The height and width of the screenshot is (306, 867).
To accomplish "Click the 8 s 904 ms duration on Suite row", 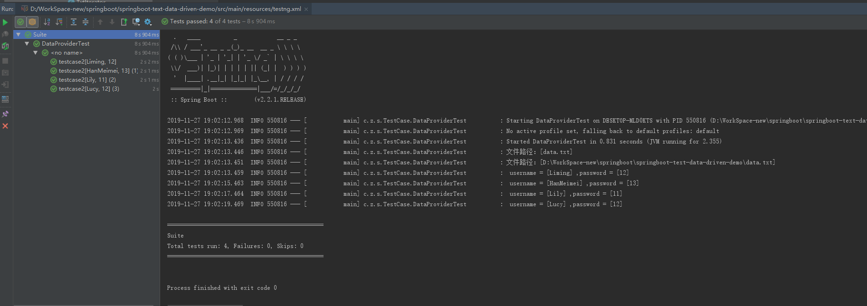I will [146, 35].
